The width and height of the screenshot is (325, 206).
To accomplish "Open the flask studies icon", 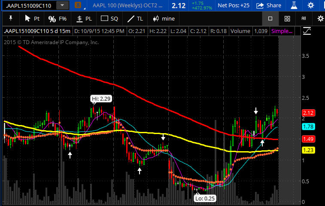I will pyautogui.click(x=294, y=6).
